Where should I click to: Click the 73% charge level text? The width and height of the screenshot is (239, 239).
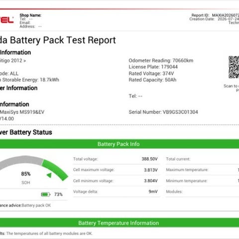tap(58, 194)
